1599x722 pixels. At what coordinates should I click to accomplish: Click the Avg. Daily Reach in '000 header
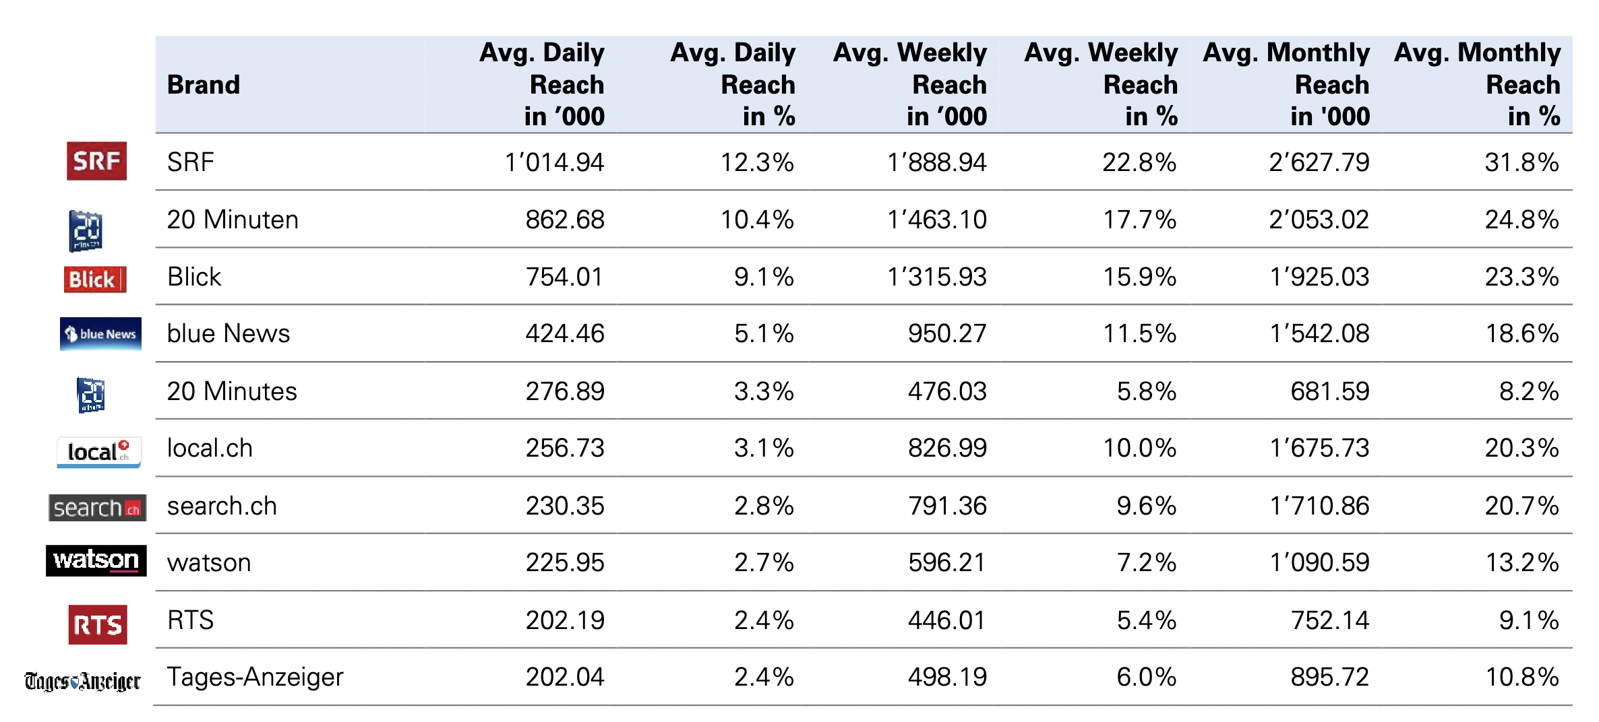[541, 85]
